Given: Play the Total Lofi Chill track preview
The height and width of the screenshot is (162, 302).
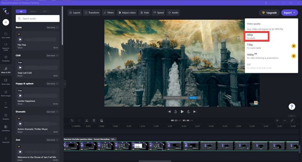Looking at the screenshot, I should click(x=20, y=67).
